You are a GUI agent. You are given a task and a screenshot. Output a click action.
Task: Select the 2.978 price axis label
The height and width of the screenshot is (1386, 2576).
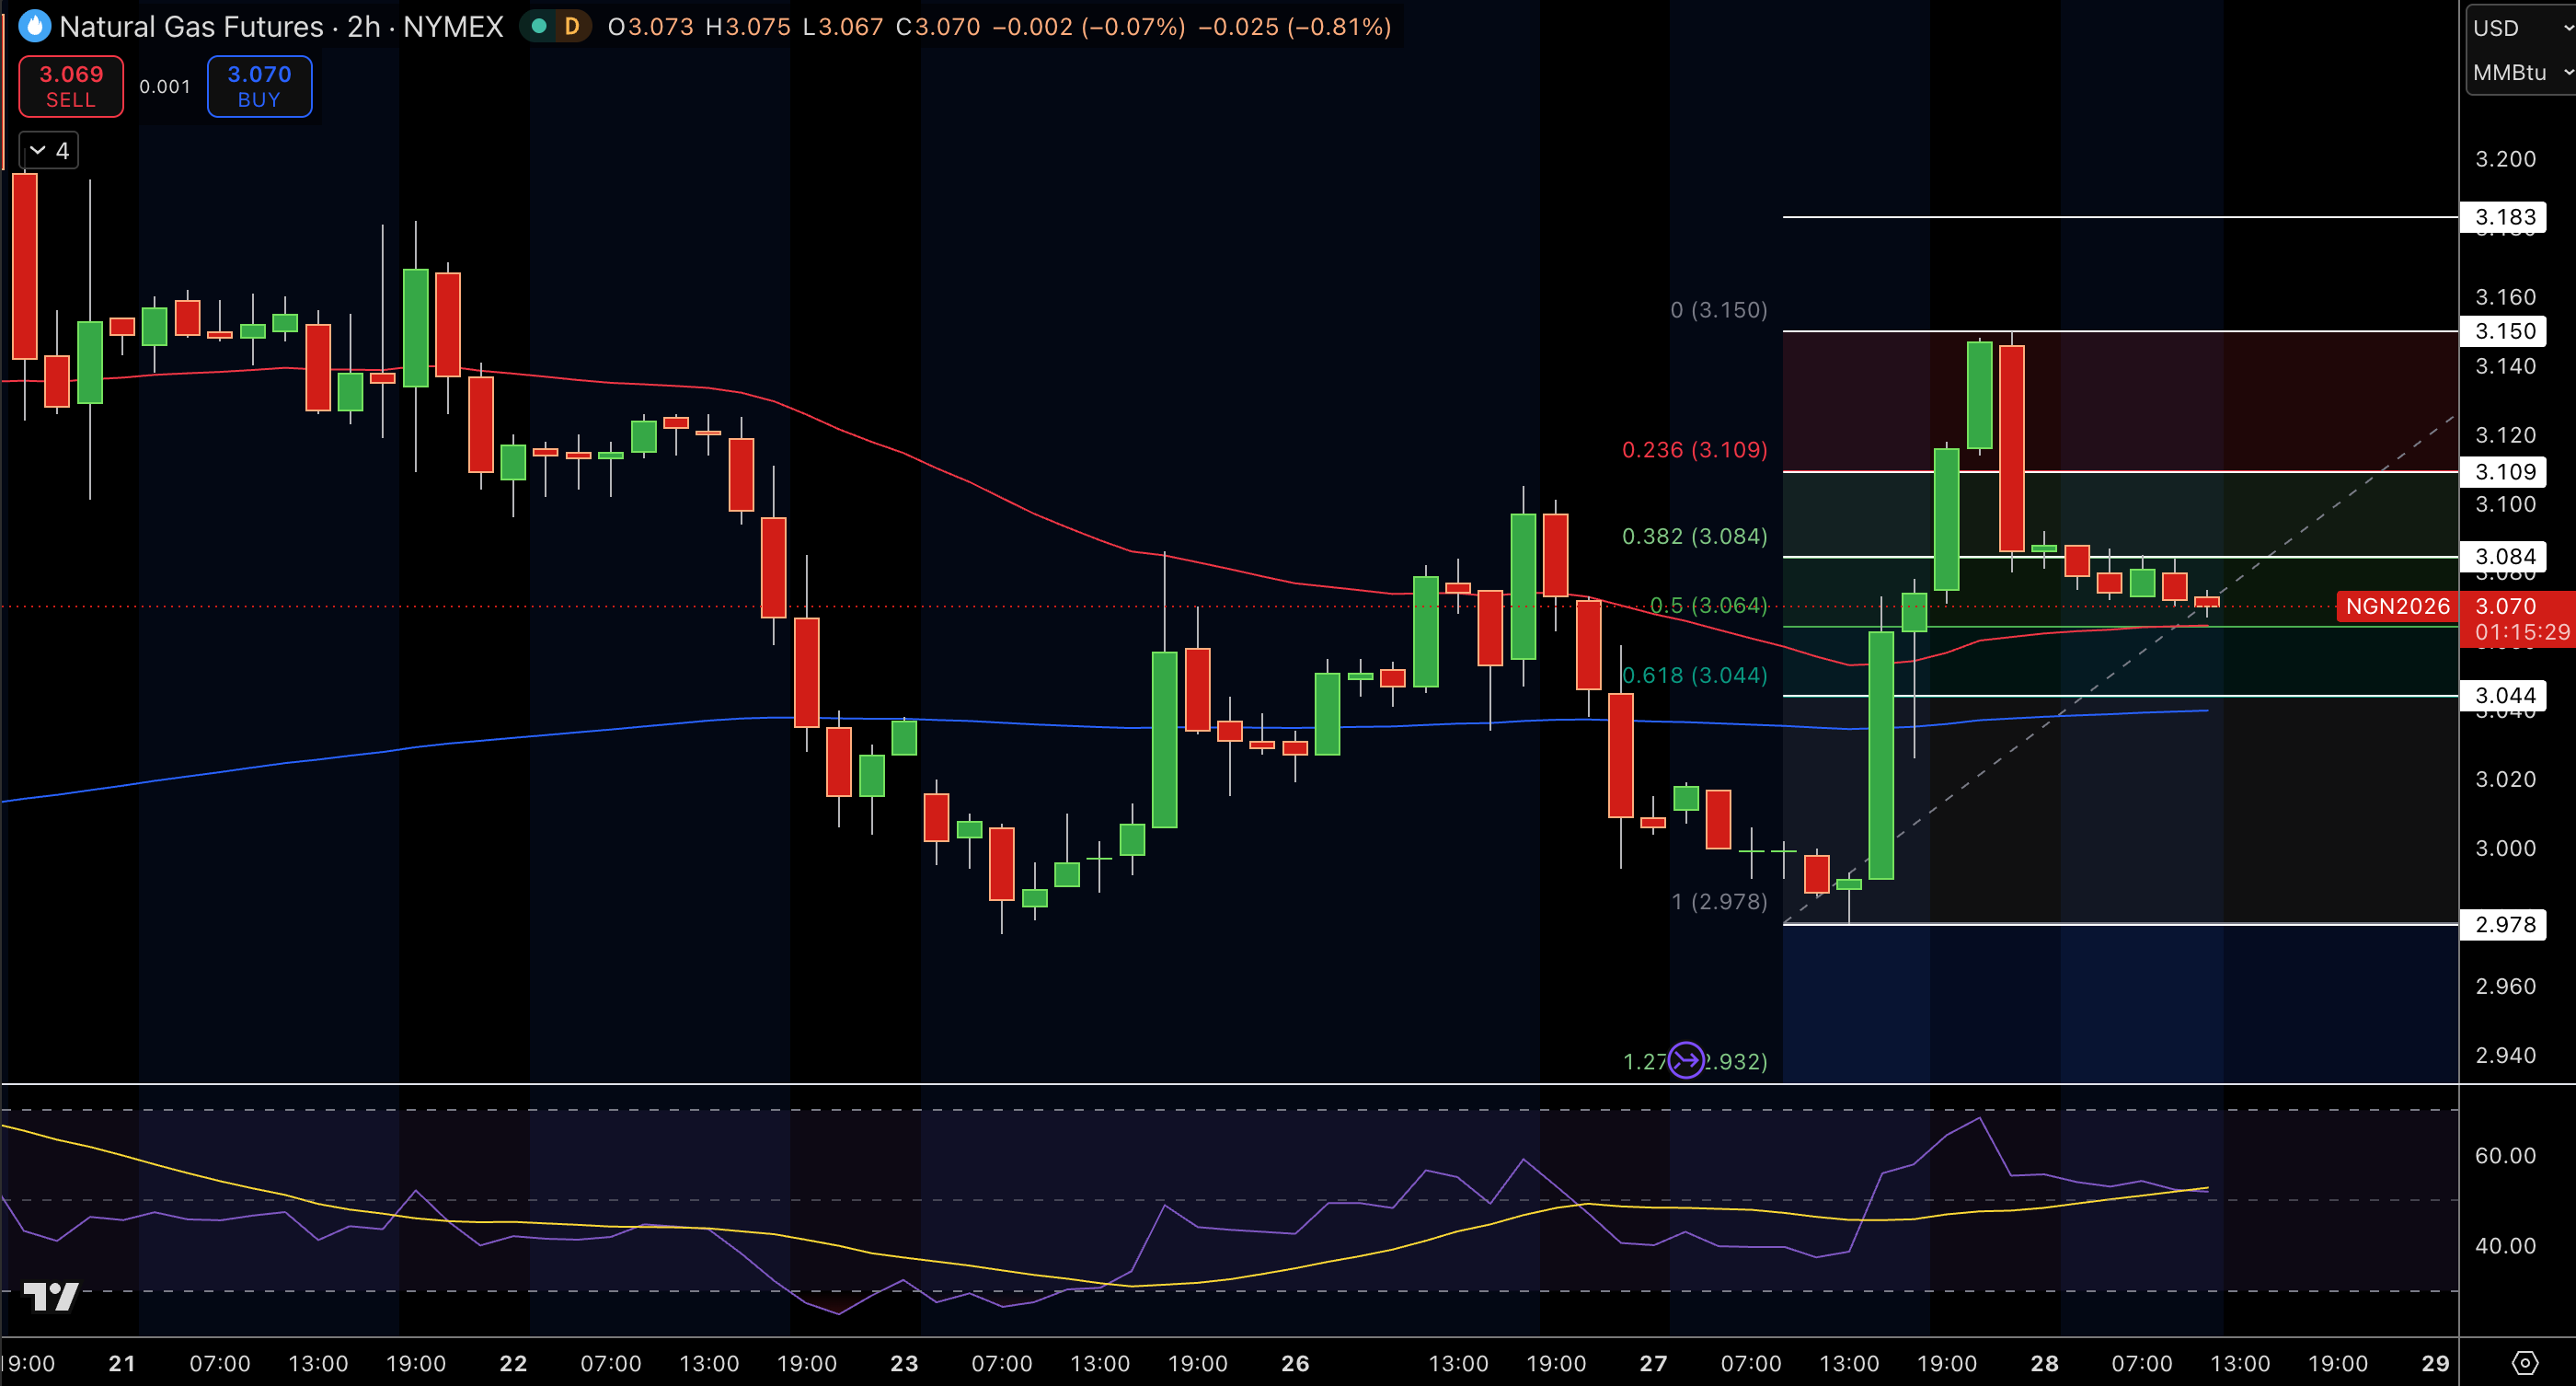coord(2504,924)
